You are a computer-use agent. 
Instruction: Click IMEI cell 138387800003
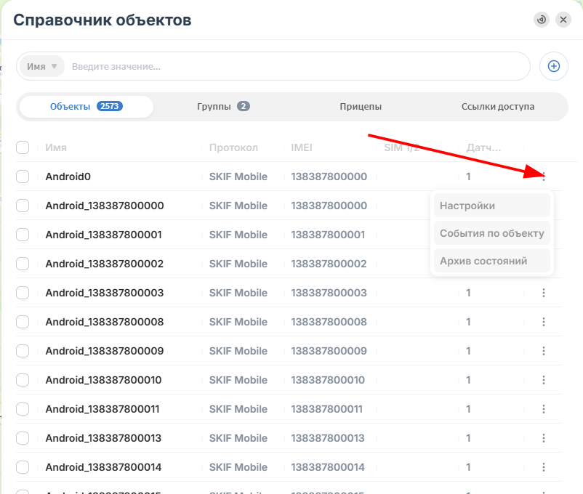[329, 293]
